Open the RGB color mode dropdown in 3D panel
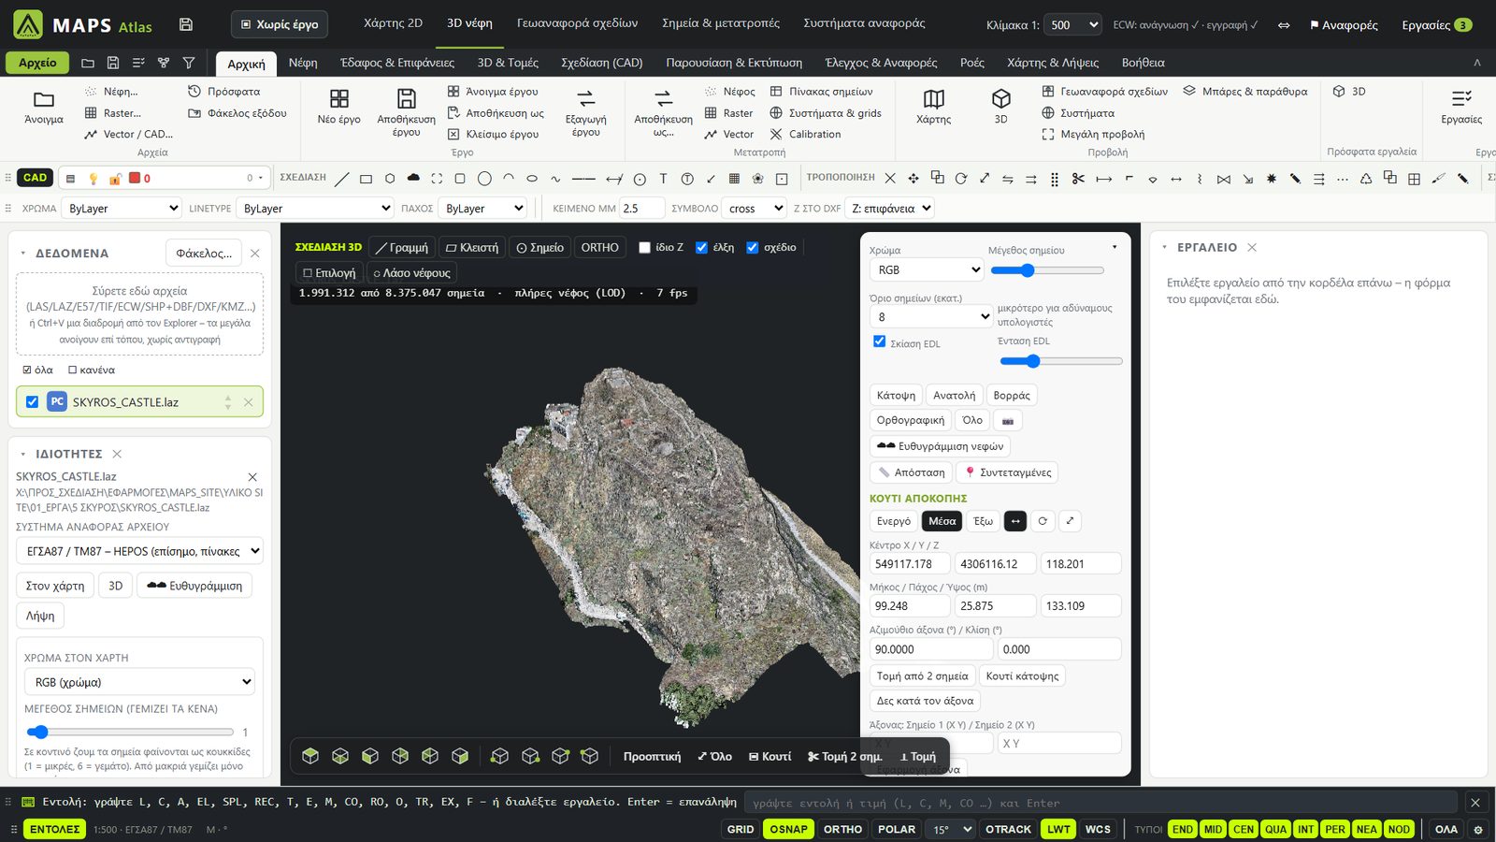This screenshot has width=1496, height=842. [x=928, y=270]
